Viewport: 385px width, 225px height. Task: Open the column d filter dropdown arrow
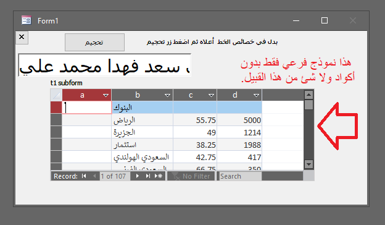(x=256, y=95)
